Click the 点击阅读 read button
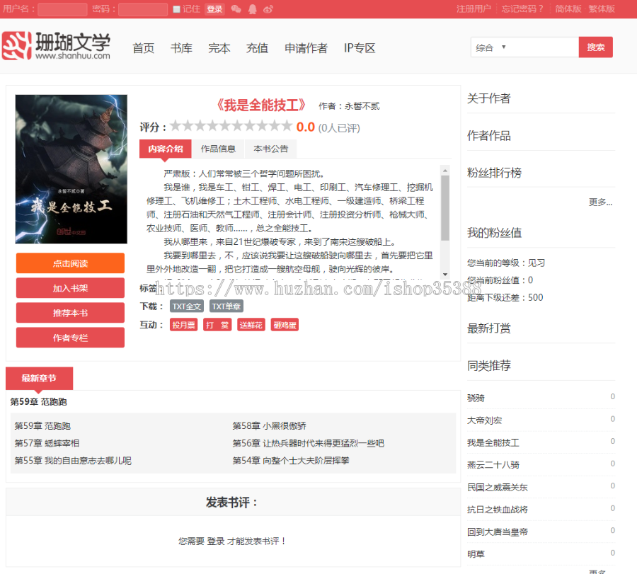Viewport: 637px width, 574px height. pos(70,263)
